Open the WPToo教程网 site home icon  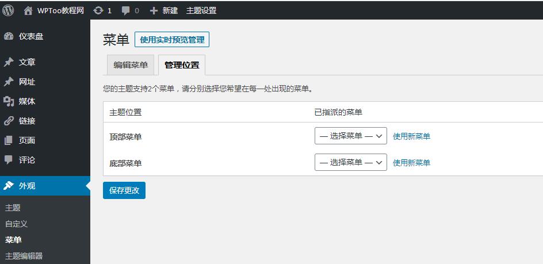click(x=28, y=10)
